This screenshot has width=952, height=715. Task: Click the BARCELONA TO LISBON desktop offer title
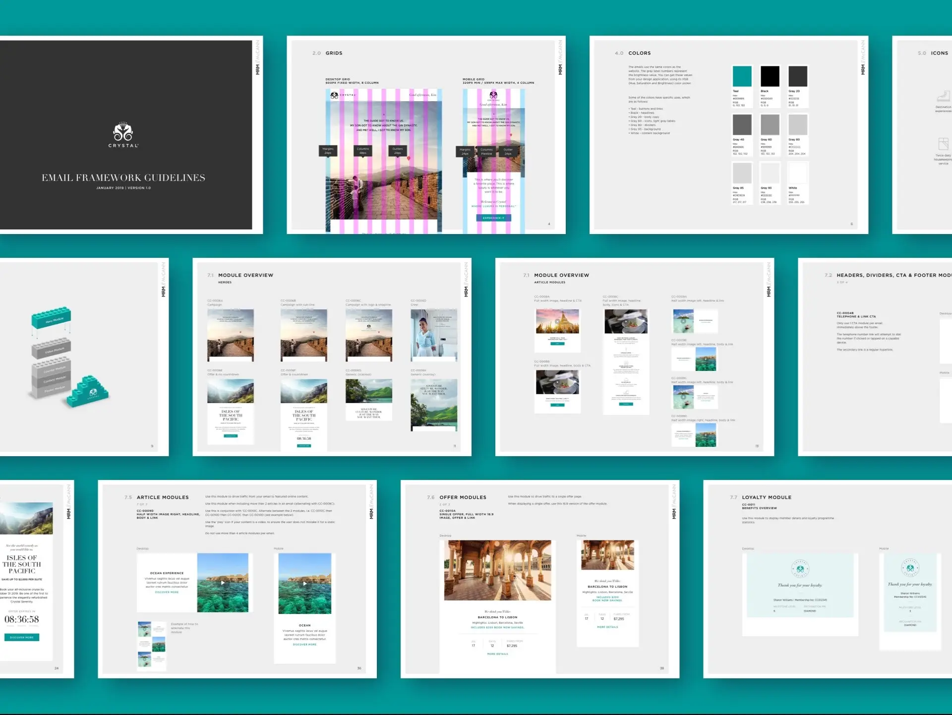pos(497,617)
